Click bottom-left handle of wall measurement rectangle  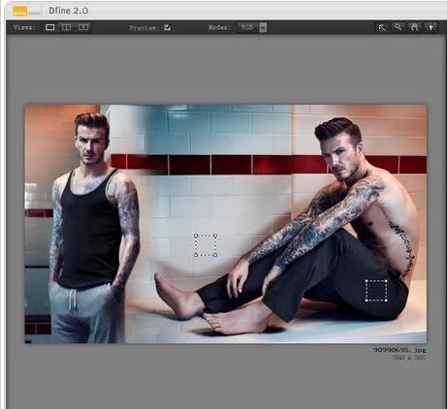pyautogui.click(x=196, y=255)
